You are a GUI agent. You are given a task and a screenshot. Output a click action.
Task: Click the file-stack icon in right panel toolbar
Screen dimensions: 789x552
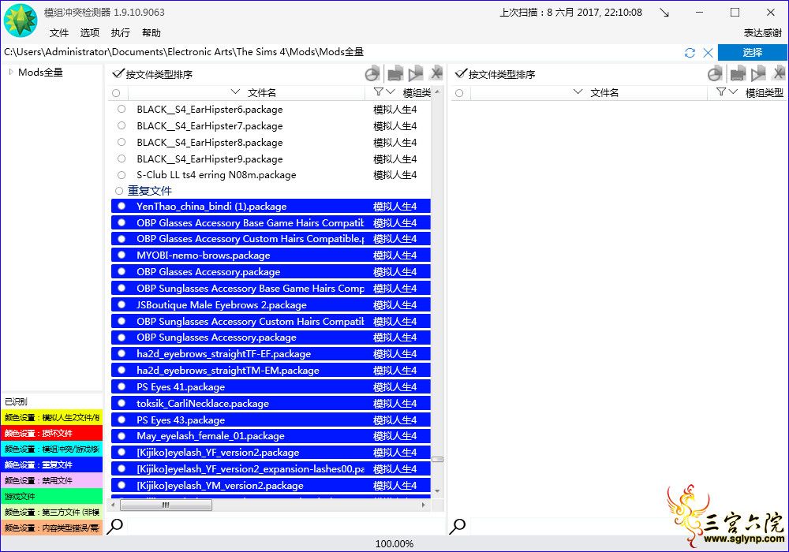pyautogui.click(x=738, y=74)
